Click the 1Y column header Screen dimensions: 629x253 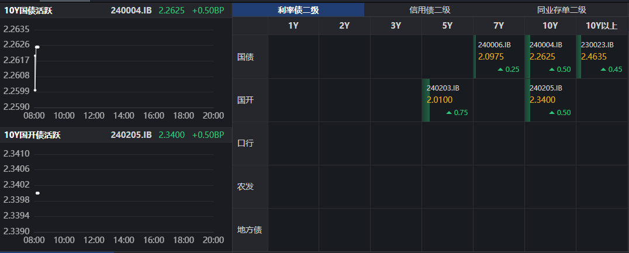pyautogui.click(x=293, y=26)
